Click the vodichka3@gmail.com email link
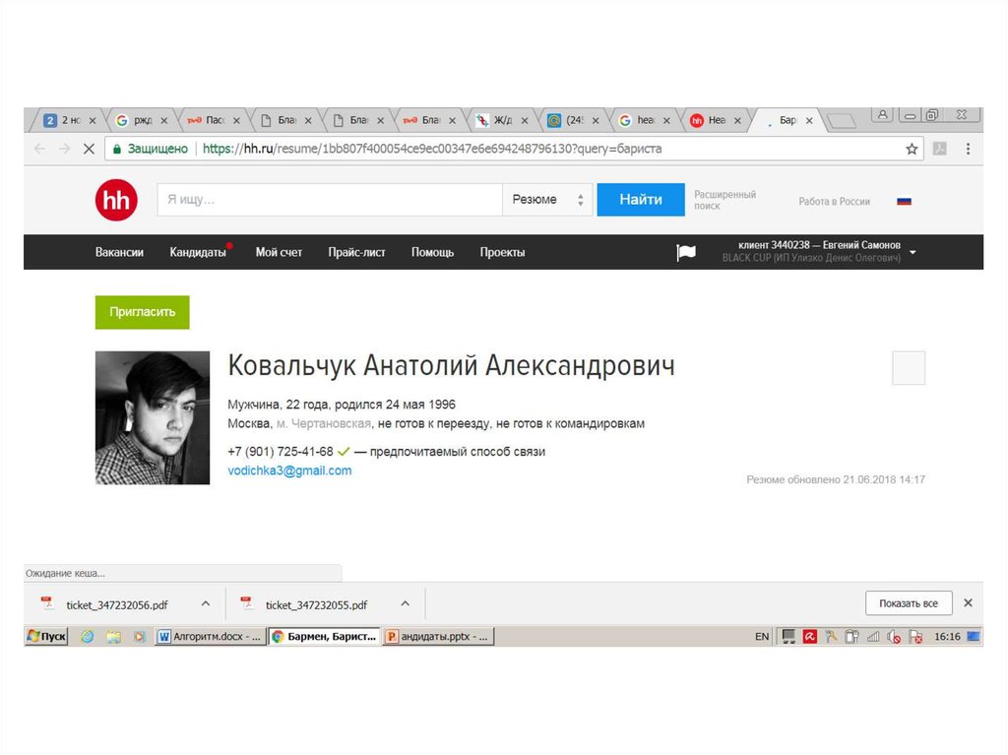1008x755 pixels. (289, 471)
